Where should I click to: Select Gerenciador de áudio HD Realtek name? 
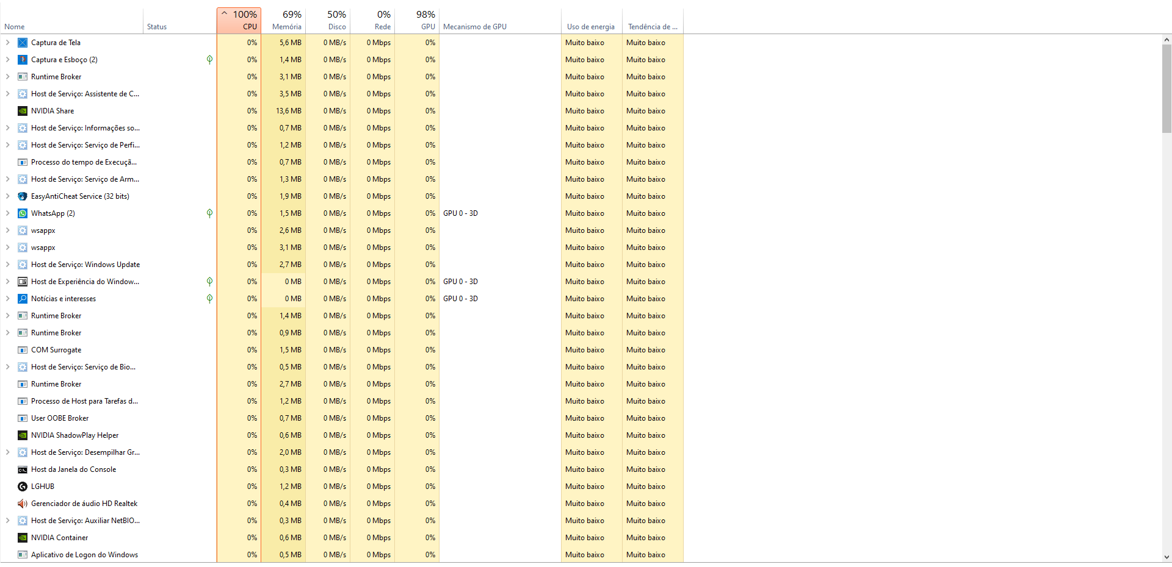pos(84,504)
